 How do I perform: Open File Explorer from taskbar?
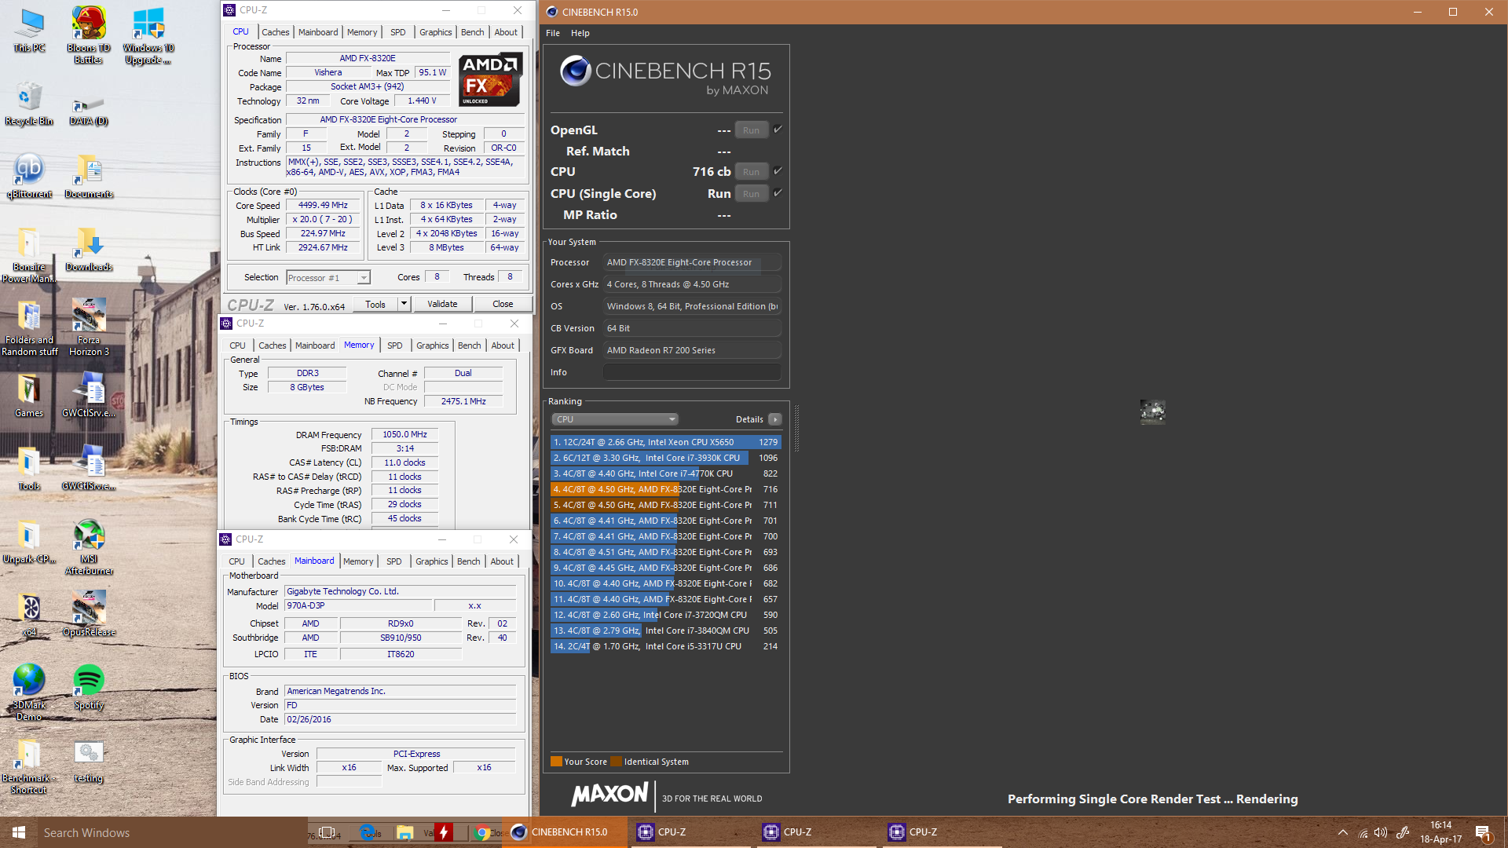click(405, 832)
